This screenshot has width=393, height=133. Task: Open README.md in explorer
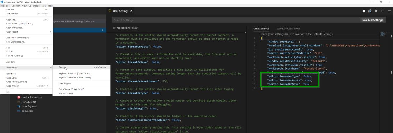(28, 102)
